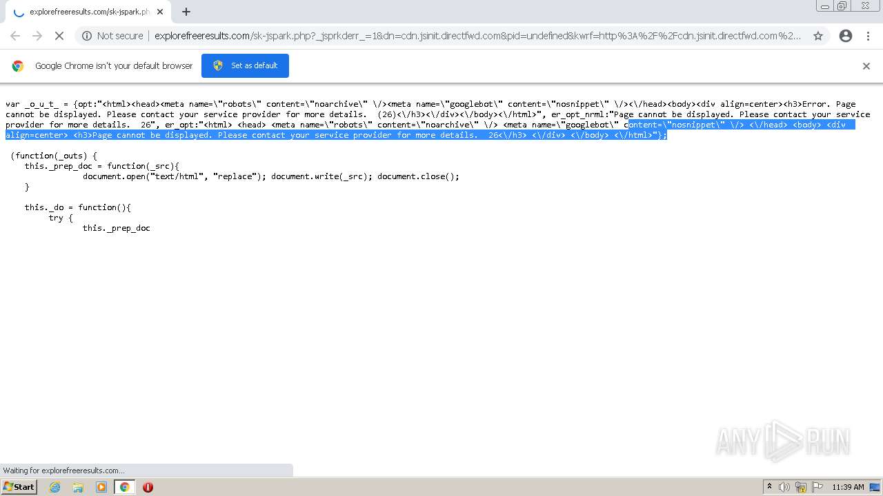This screenshot has height=496, width=883.
Task: Switch to the Chrome taskbar button
Action: pyautogui.click(x=125, y=486)
